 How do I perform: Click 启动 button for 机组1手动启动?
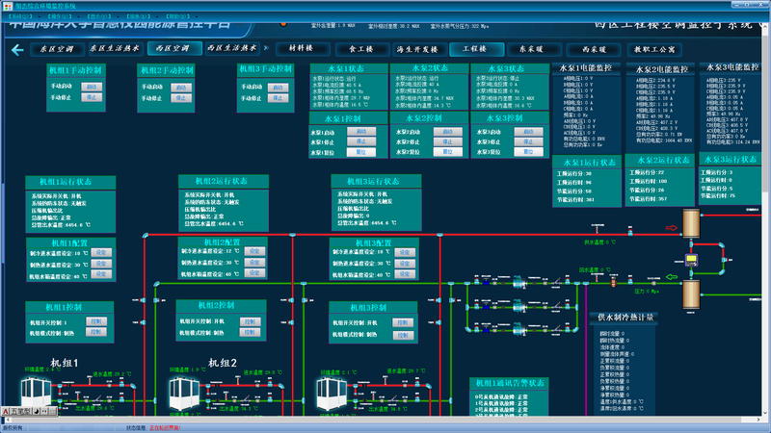pyautogui.click(x=92, y=87)
